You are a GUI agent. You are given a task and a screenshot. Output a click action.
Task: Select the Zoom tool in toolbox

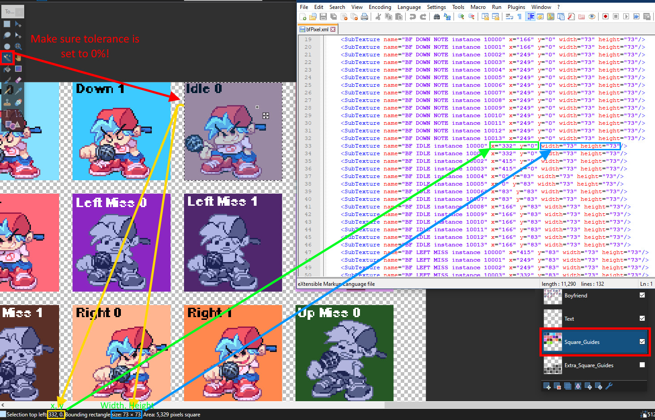(x=18, y=46)
